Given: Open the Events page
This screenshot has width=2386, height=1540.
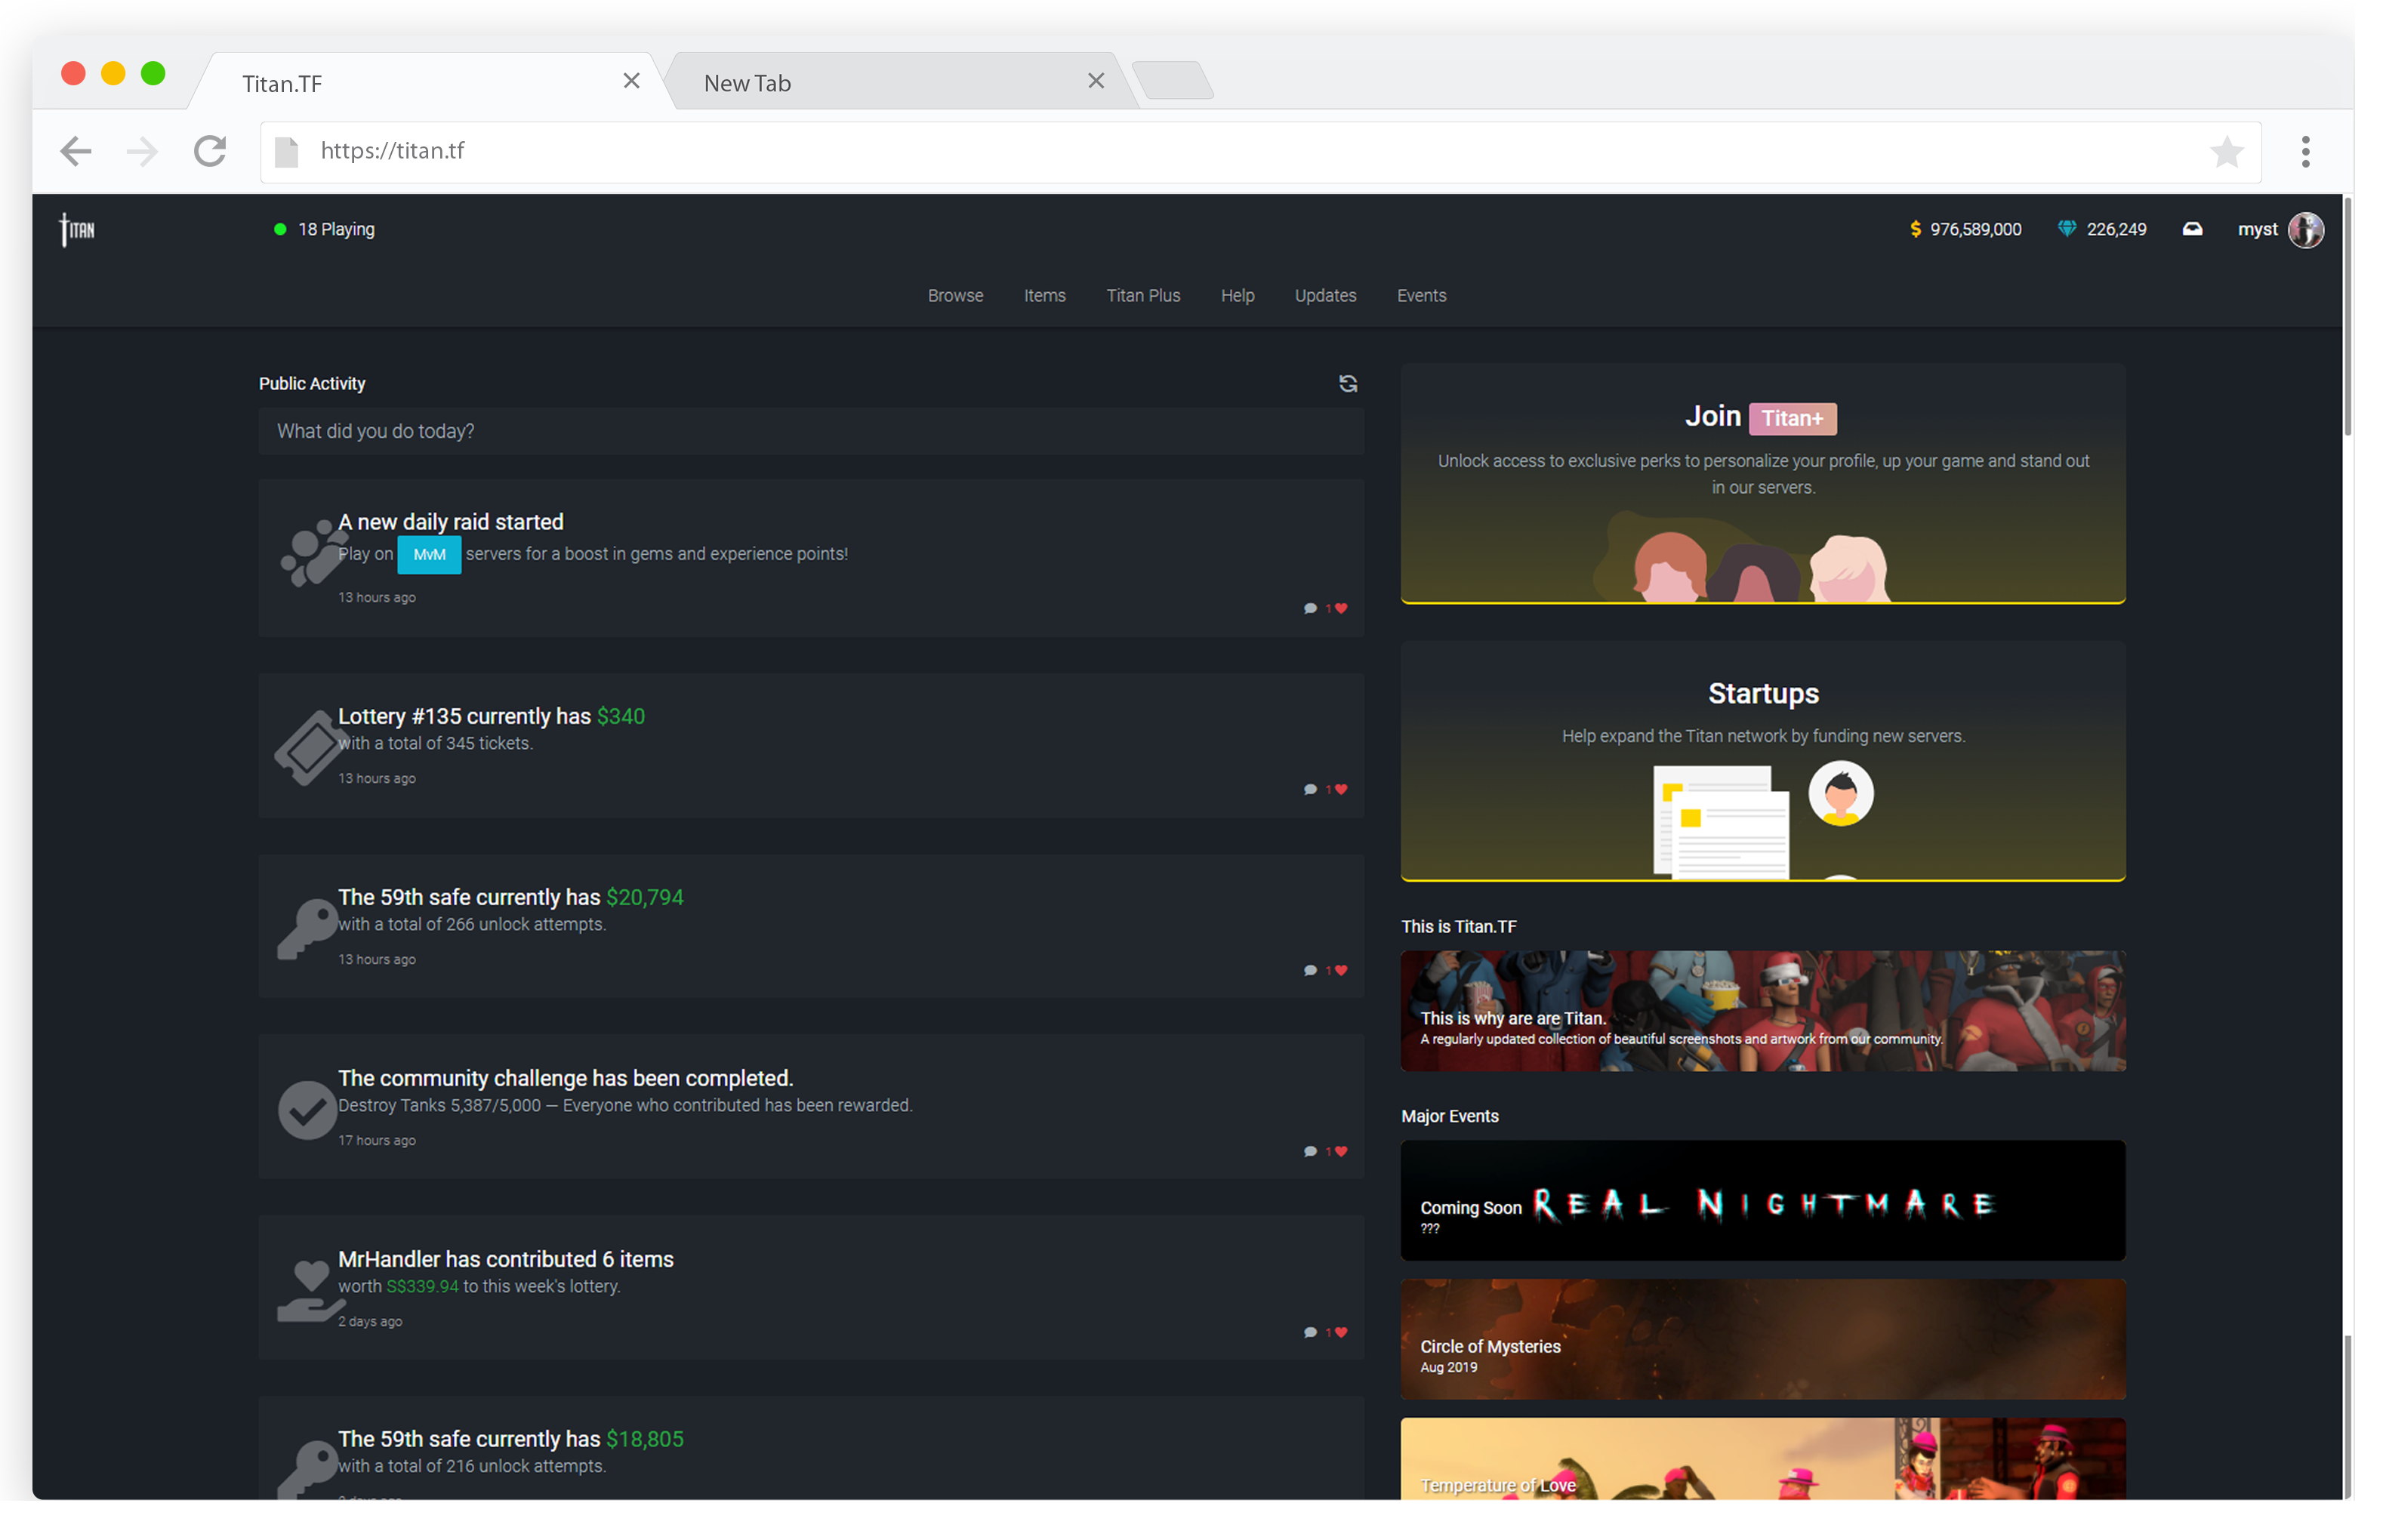Looking at the screenshot, I should point(1422,296).
